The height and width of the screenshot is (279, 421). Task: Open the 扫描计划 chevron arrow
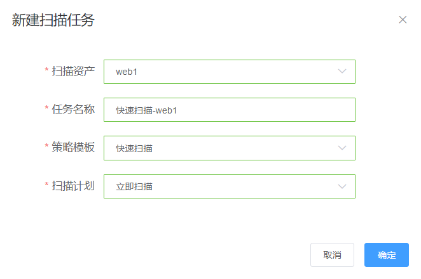[342, 186]
